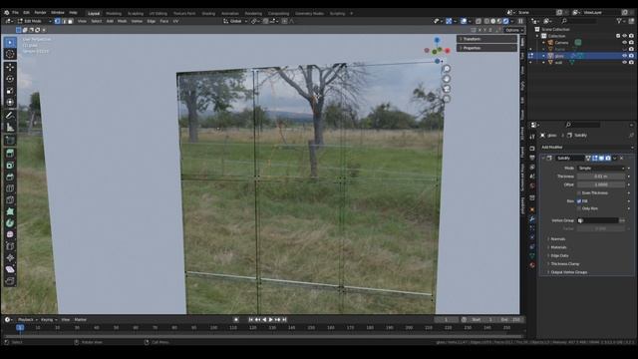Switch to the Modeling workspace tab
Image resolution: width=638 pixels, height=359 pixels.
pyautogui.click(x=114, y=13)
